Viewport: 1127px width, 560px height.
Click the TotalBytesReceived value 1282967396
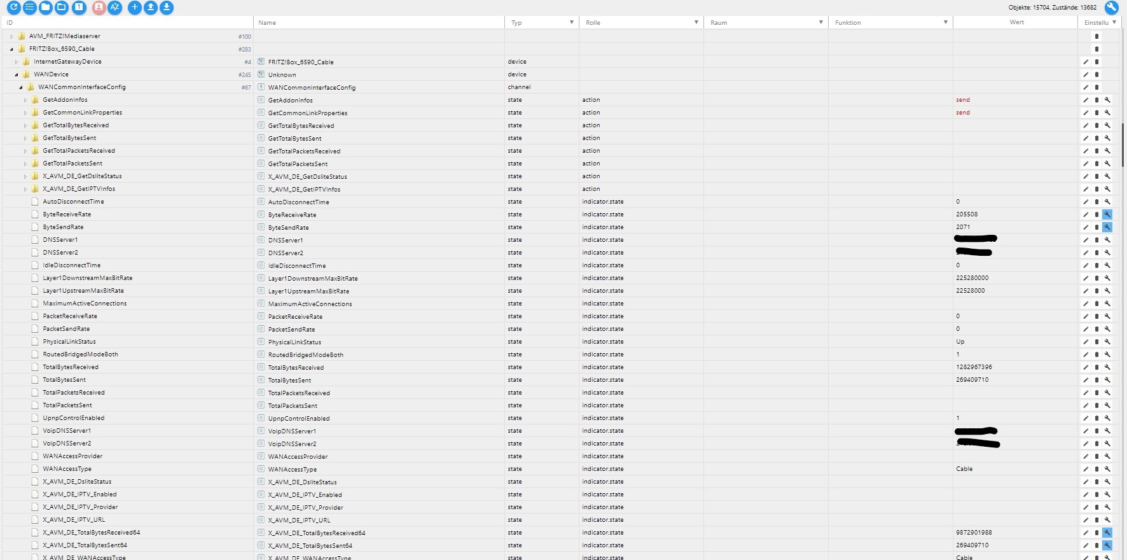pos(974,367)
